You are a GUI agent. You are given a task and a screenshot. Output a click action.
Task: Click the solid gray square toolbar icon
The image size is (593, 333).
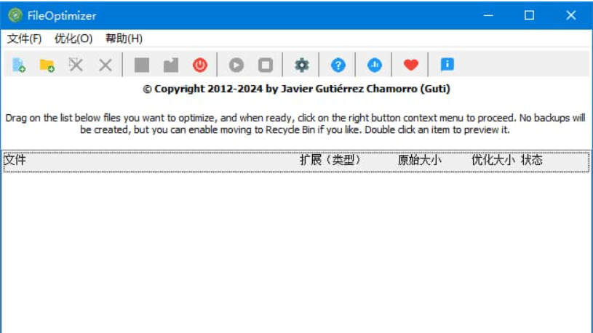click(x=142, y=65)
